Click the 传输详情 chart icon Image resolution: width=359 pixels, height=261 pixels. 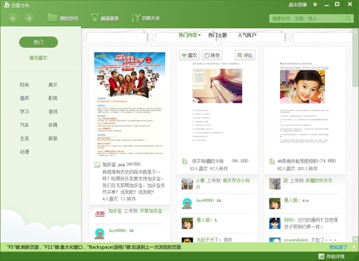[x=321, y=256]
